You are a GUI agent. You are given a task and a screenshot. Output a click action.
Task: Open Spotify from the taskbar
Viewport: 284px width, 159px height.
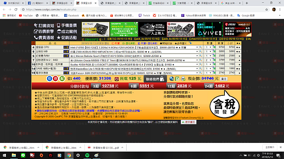87,155
